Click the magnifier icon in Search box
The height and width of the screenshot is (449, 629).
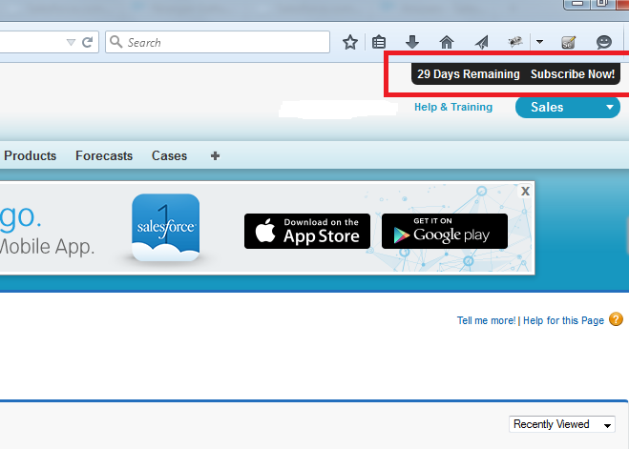[115, 42]
